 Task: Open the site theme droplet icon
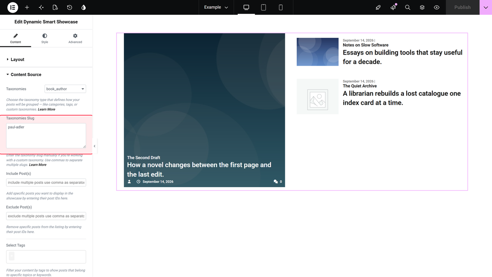[x=84, y=7]
